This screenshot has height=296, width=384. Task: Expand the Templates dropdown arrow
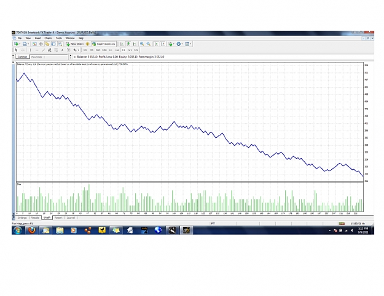[x=190, y=44]
